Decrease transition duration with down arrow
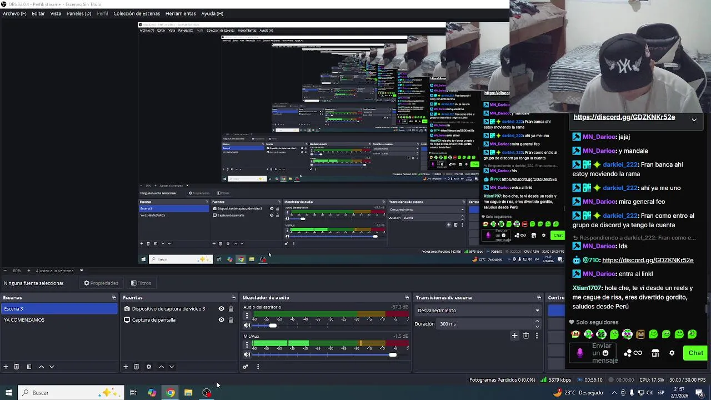 point(537,326)
